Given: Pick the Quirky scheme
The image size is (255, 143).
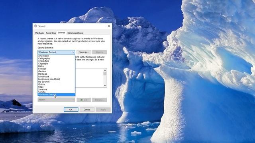Looking at the screenshot, I should tap(56, 84).
